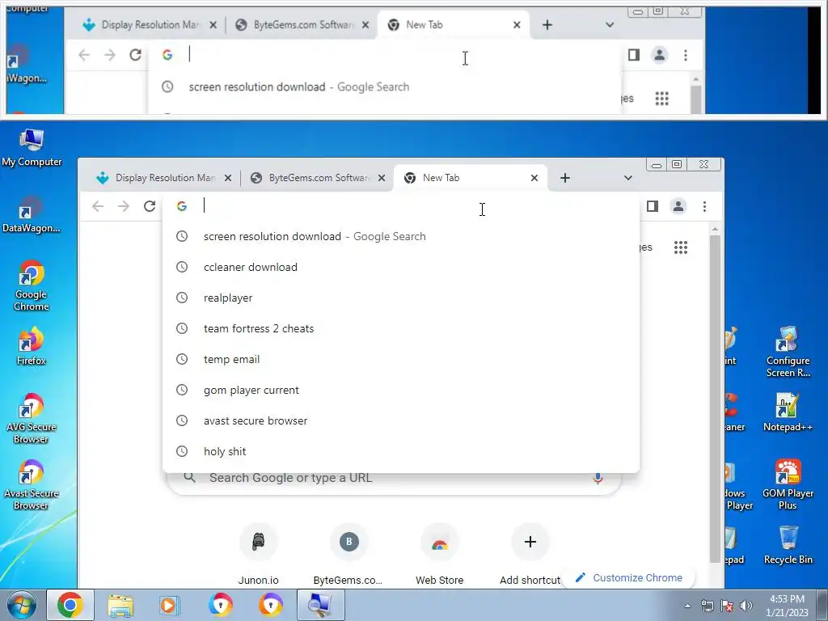This screenshot has height=621, width=828.
Task: Open Google apps grid in upper window
Action: click(662, 98)
